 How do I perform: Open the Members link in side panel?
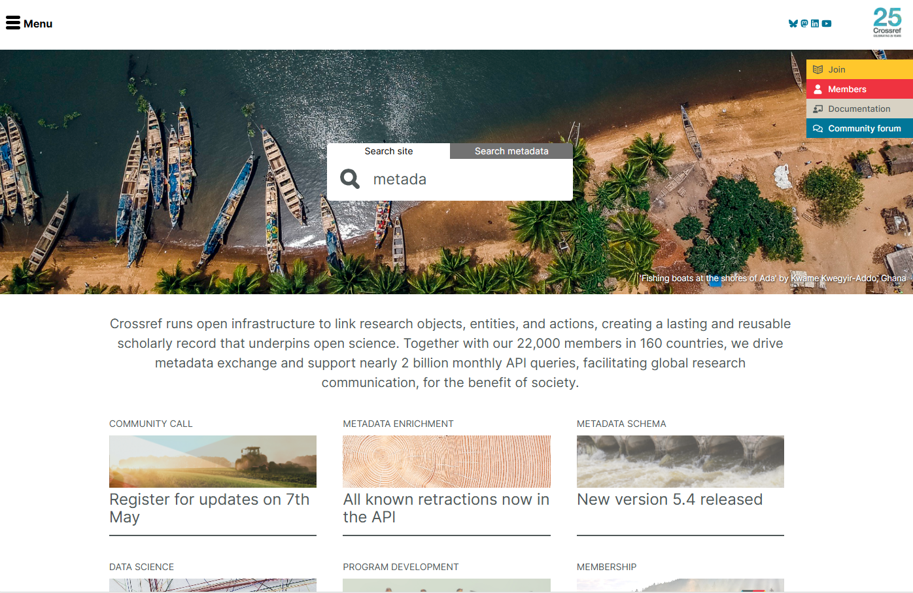pos(859,89)
